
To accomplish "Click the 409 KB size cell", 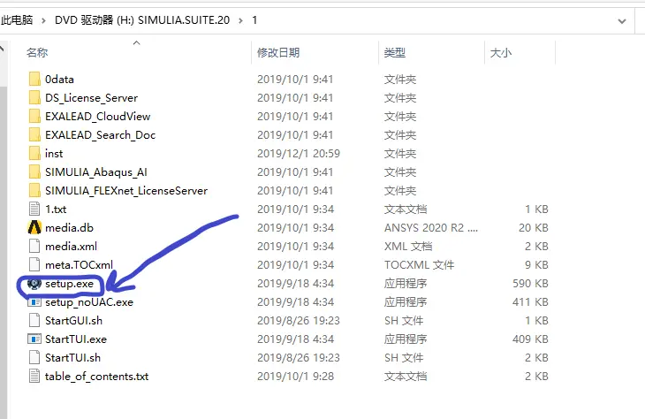I will pyautogui.click(x=530, y=339).
